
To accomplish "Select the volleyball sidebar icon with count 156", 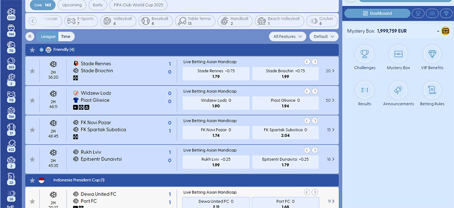I will (x=11, y=113).
